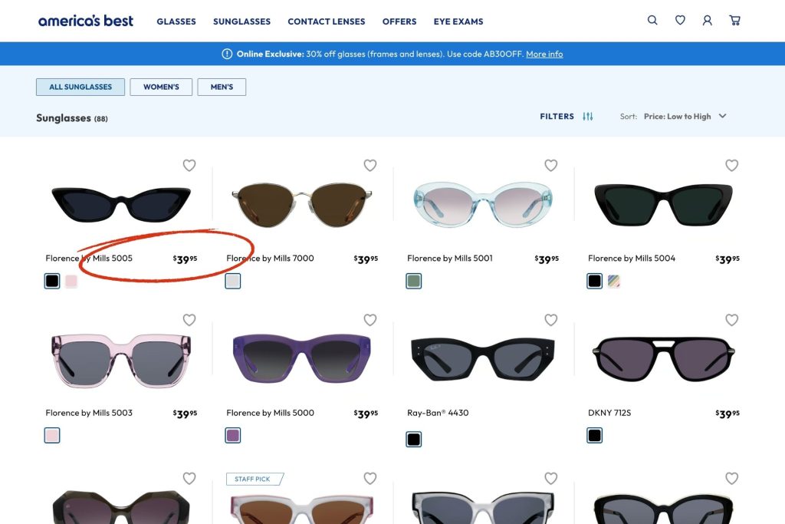Image resolution: width=785 pixels, height=524 pixels.
Task: Favorite Florence by Mills 5000 heart
Action: tap(370, 320)
